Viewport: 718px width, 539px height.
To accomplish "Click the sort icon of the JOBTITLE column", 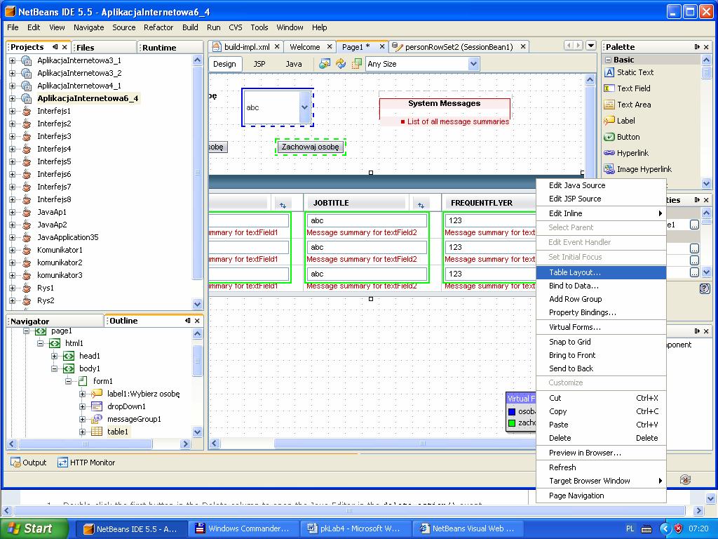I will point(421,205).
